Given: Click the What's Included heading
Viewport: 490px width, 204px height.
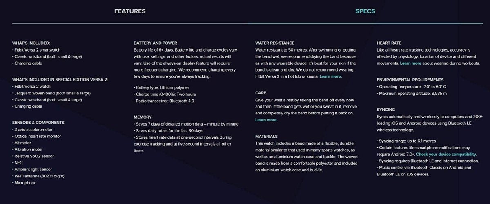Looking at the screenshot, I should tap(31, 43).
